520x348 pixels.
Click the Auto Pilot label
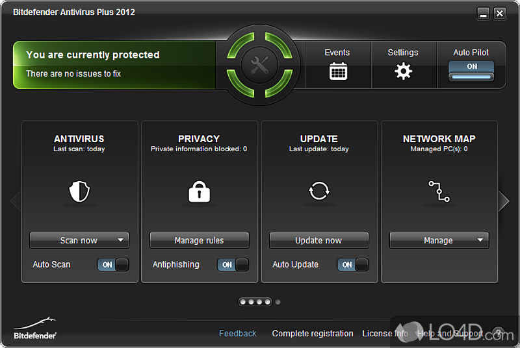pyautogui.click(x=471, y=53)
